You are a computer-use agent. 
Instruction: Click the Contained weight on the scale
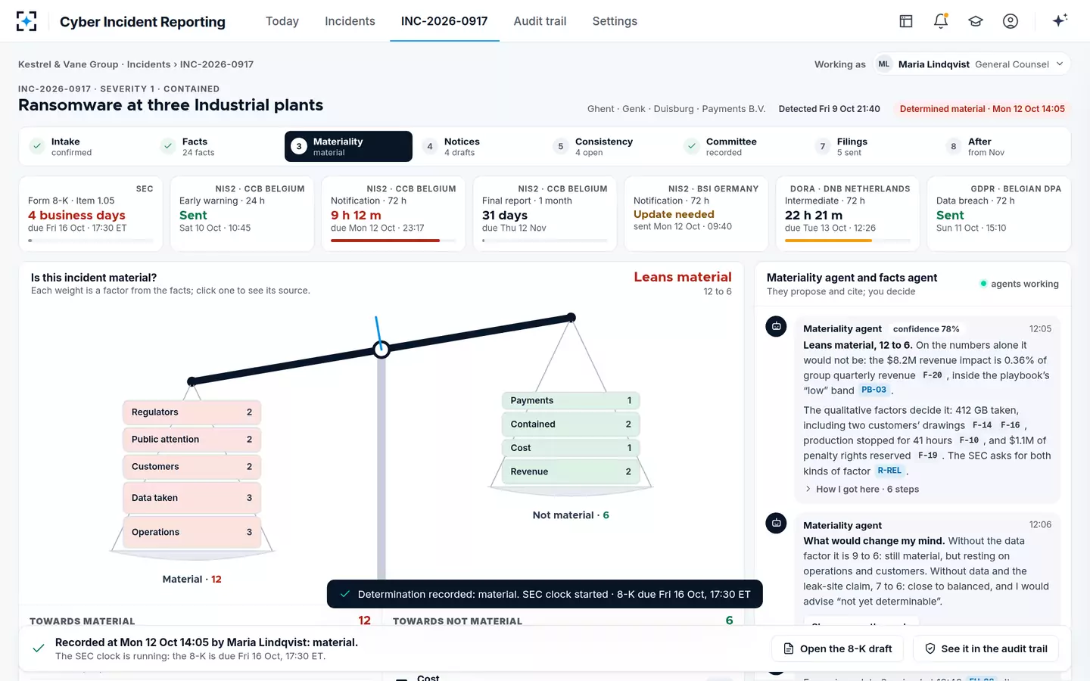571,424
